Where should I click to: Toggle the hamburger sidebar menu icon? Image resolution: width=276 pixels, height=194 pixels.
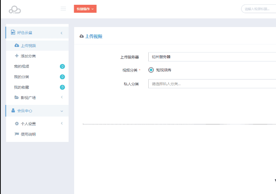63,9
